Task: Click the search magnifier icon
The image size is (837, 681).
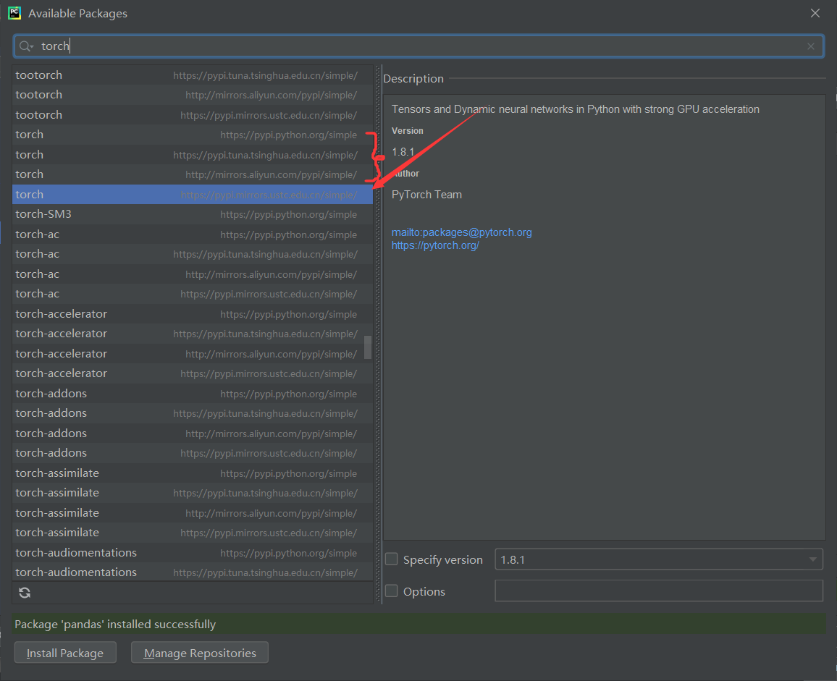Action: 25,46
